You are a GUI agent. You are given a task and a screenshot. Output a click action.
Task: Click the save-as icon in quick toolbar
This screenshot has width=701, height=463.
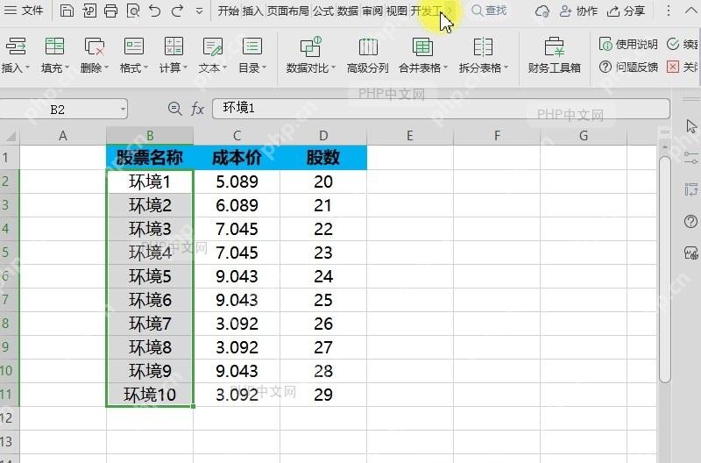[x=89, y=11]
